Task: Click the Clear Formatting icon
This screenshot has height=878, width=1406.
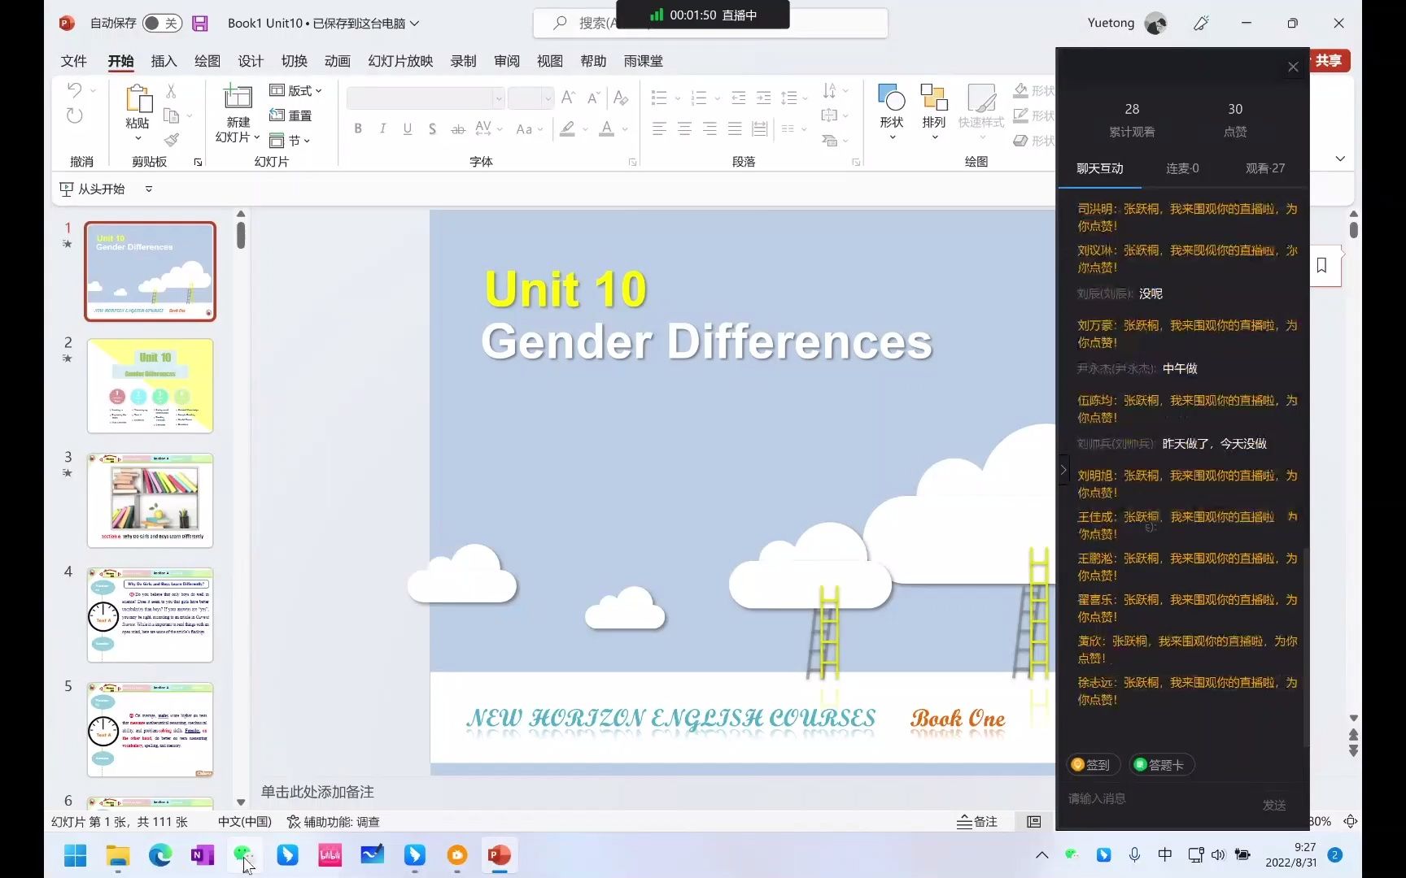Action: [x=621, y=98]
